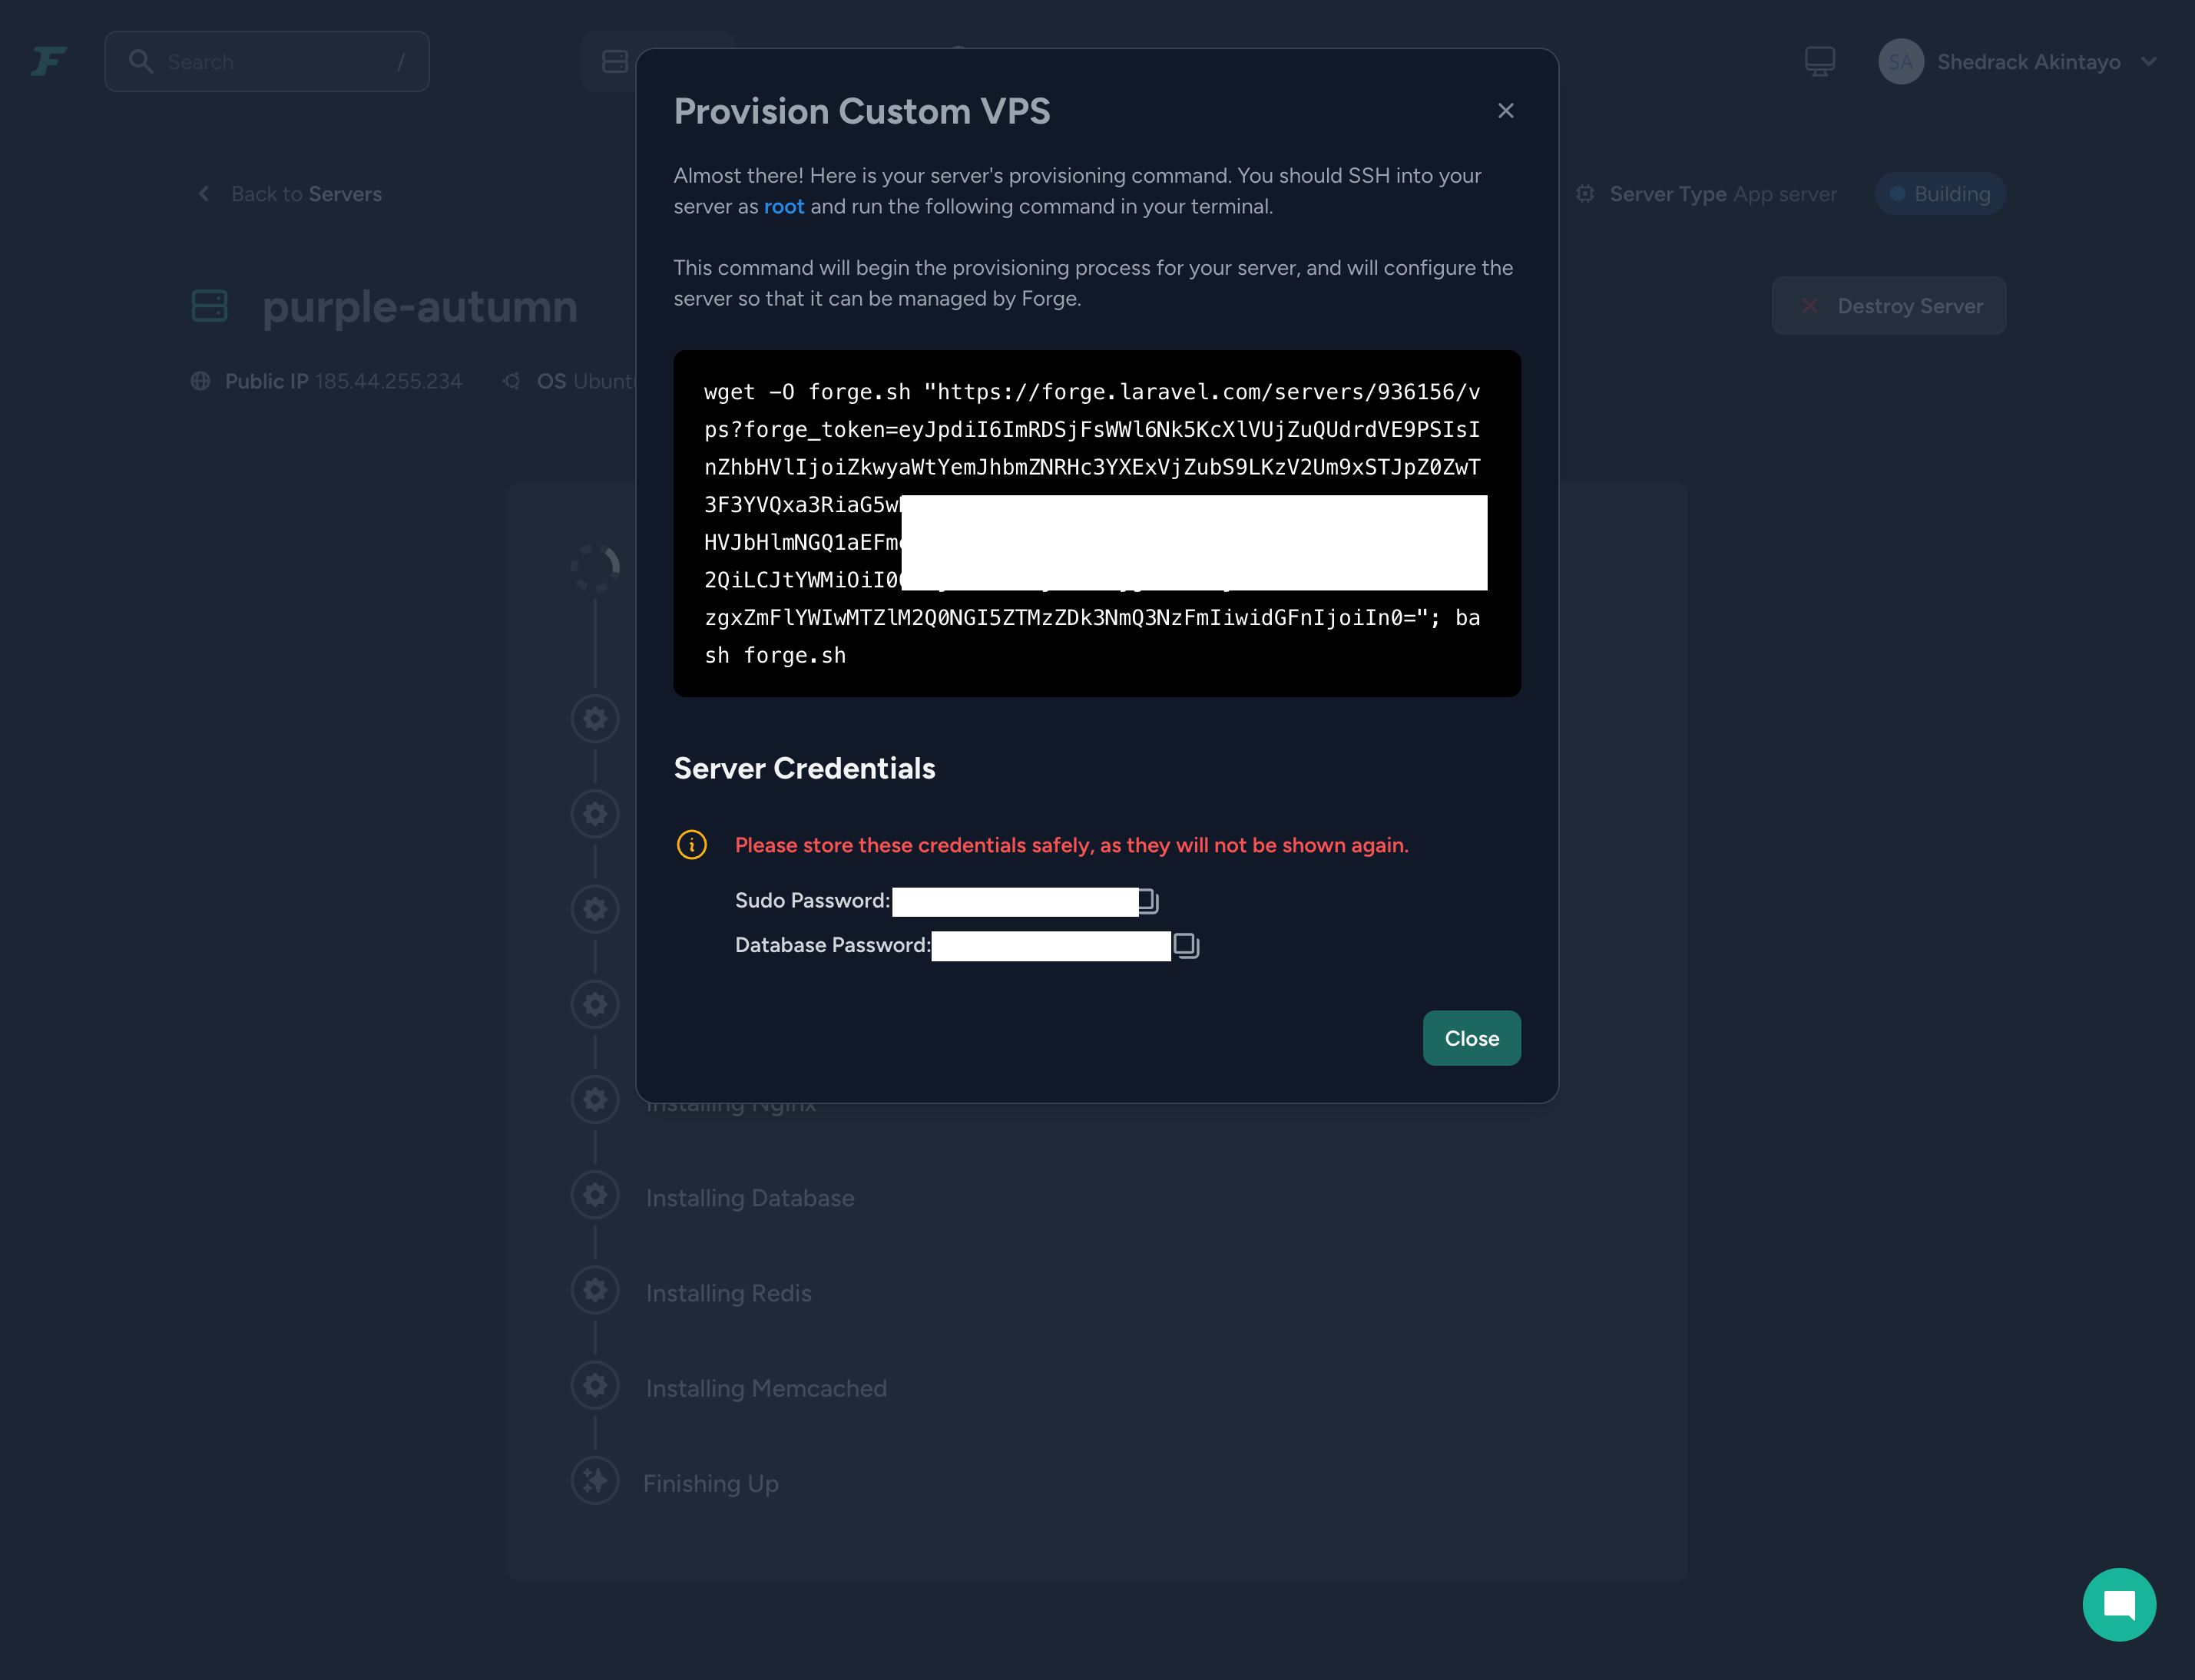Click the info icon beside the credentials warning
This screenshot has width=2195, height=1680.
pyautogui.click(x=692, y=844)
